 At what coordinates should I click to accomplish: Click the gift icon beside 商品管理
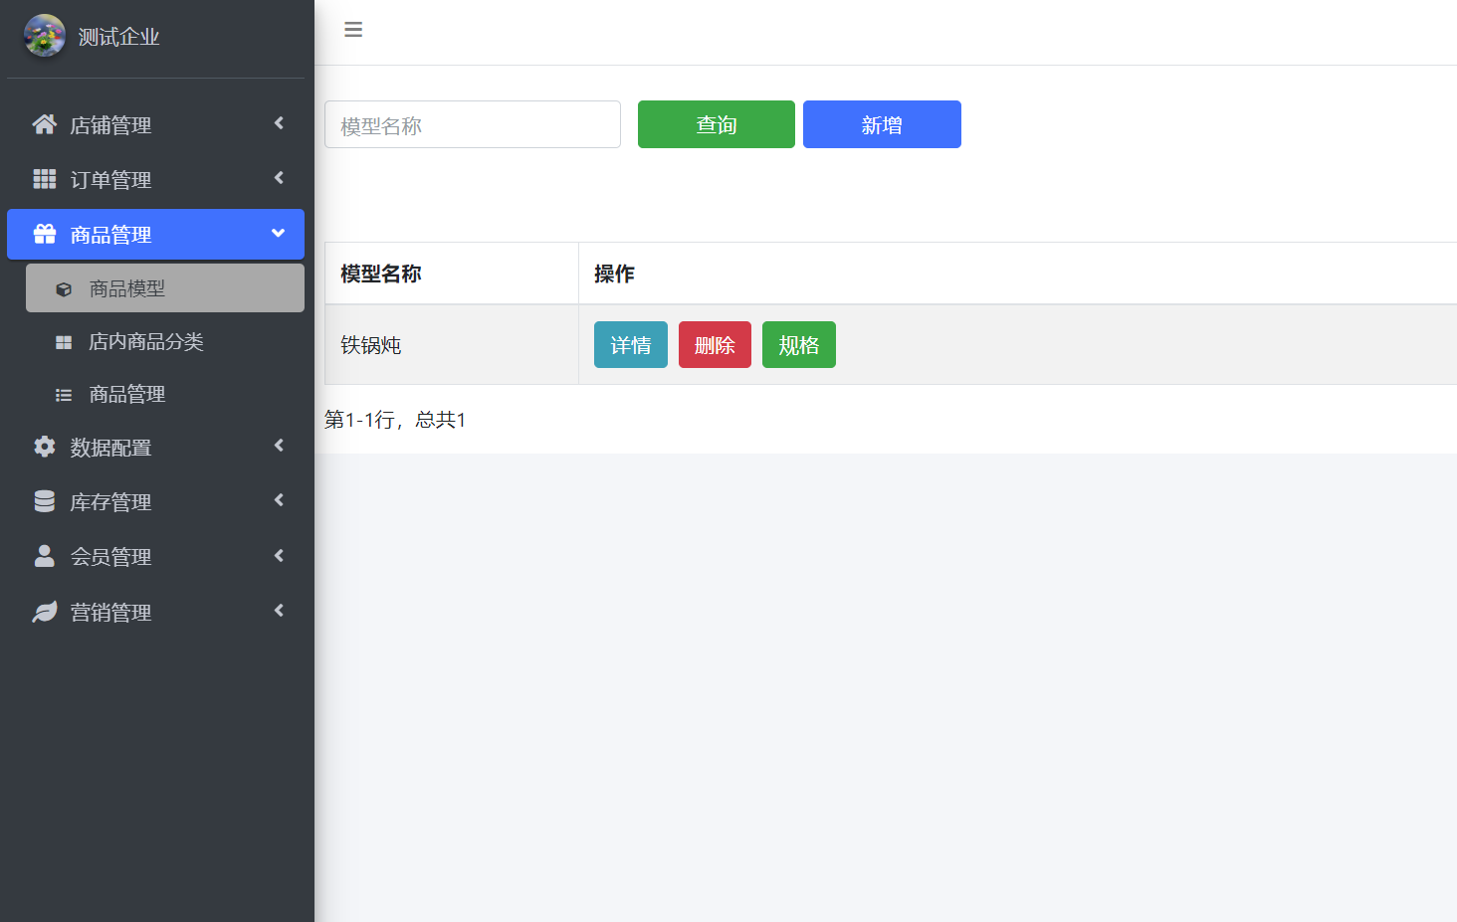[x=45, y=235]
